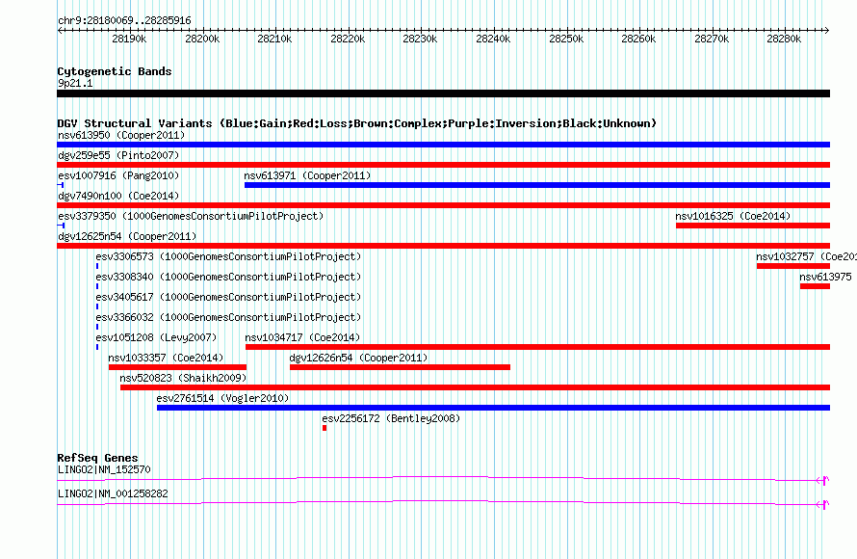Click the 28190k ruler tick label

(x=129, y=39)
